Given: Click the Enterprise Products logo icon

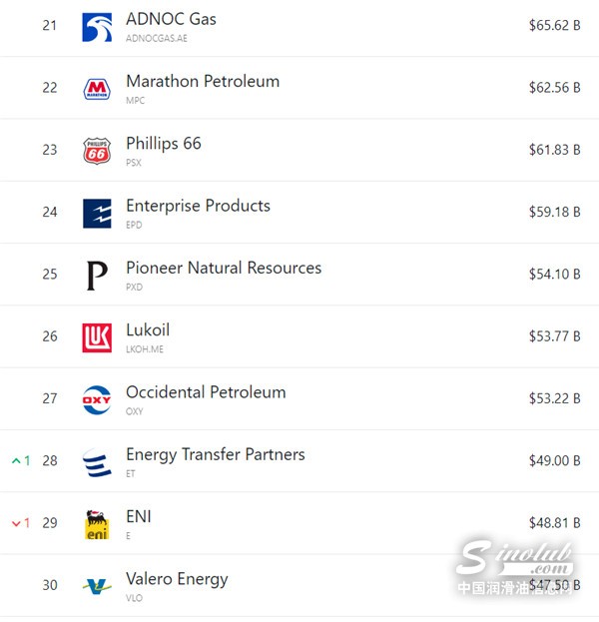Looking at the screenshot, I should [97, 214].
